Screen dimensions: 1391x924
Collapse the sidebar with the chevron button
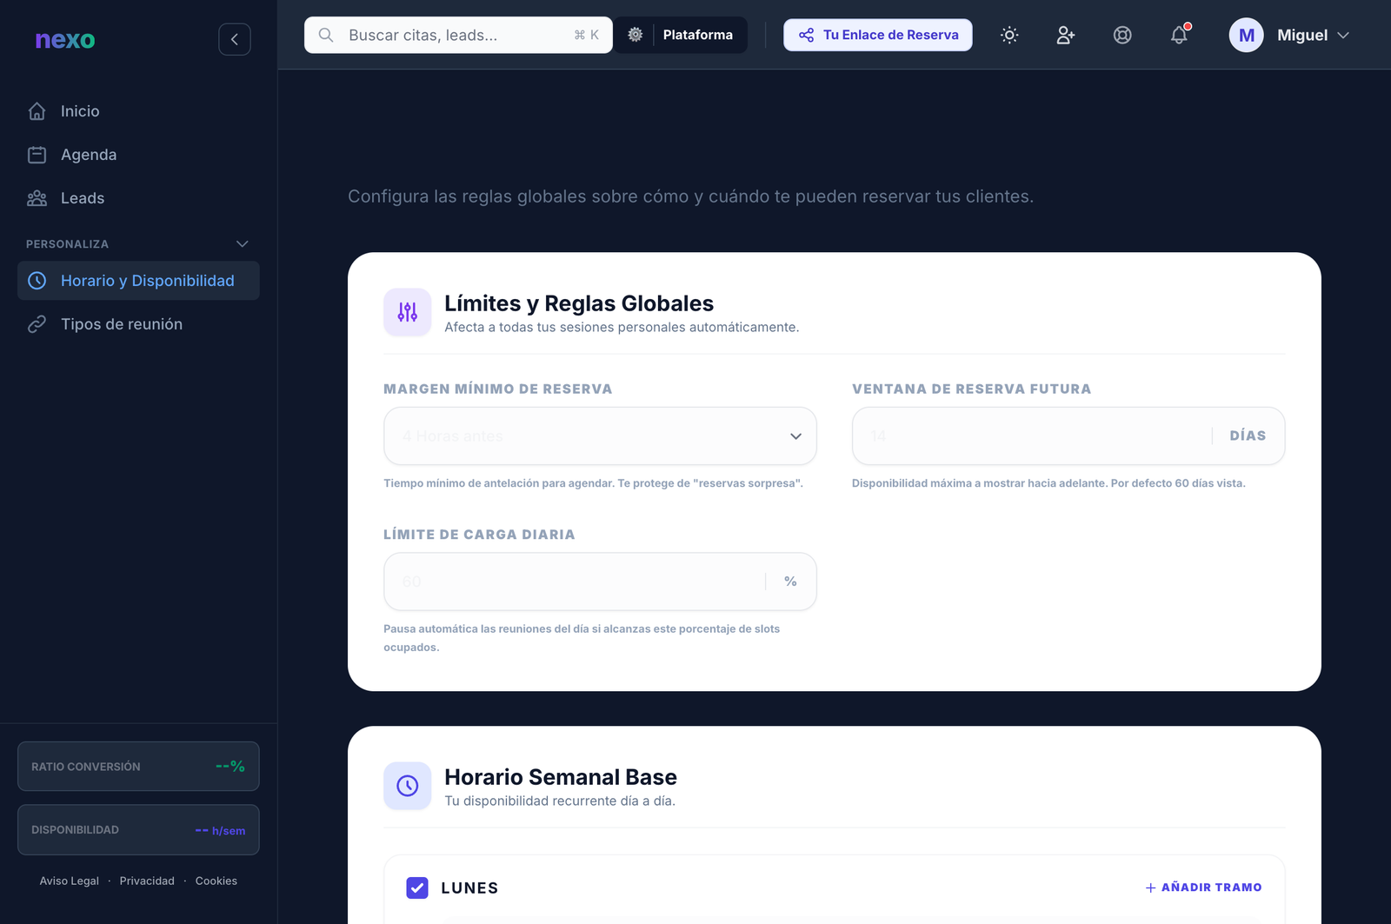[x=234, y=38]
